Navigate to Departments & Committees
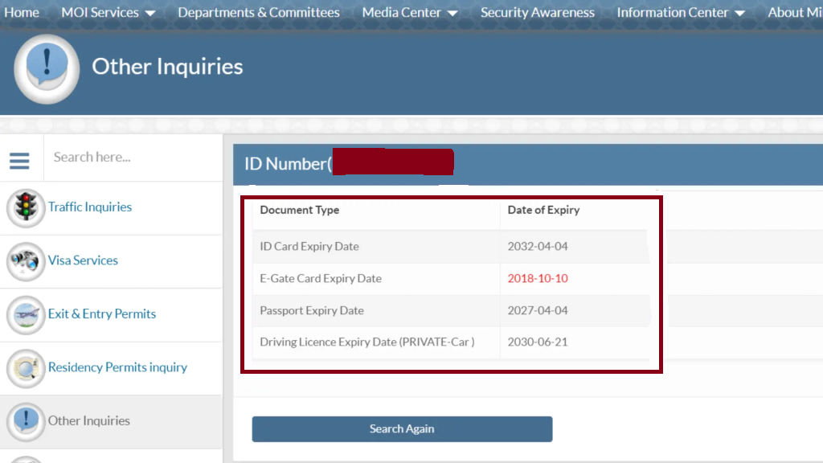 coord(258,12)
